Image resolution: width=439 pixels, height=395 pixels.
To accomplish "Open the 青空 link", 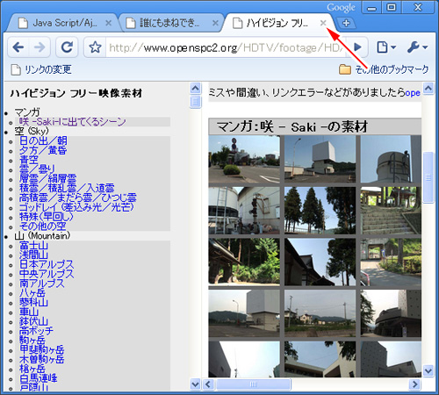I will 29,160.
